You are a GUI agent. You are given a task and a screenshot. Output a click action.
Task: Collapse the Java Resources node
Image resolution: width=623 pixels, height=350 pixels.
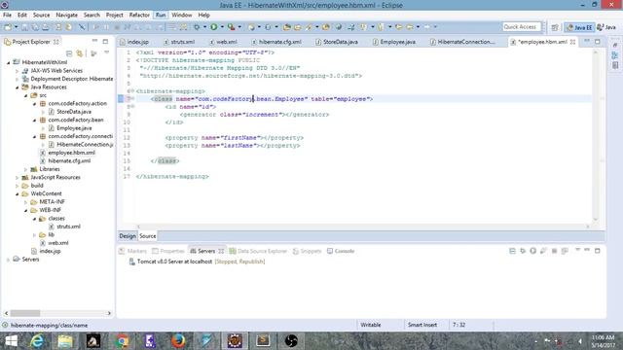17,87
